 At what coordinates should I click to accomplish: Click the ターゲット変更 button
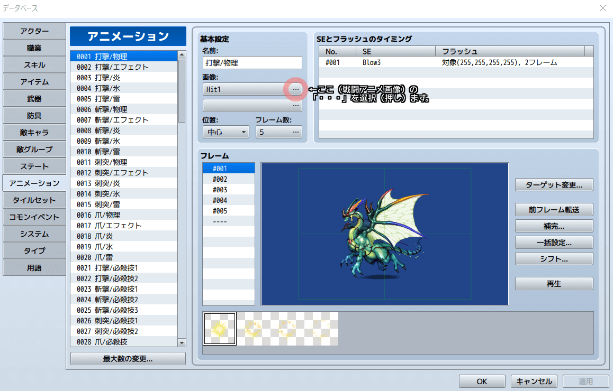click(x=554, y=185)
